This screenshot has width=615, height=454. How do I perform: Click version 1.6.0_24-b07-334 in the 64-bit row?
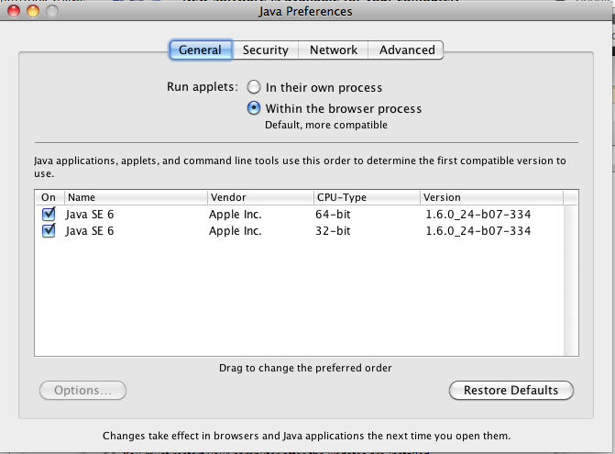478,215
